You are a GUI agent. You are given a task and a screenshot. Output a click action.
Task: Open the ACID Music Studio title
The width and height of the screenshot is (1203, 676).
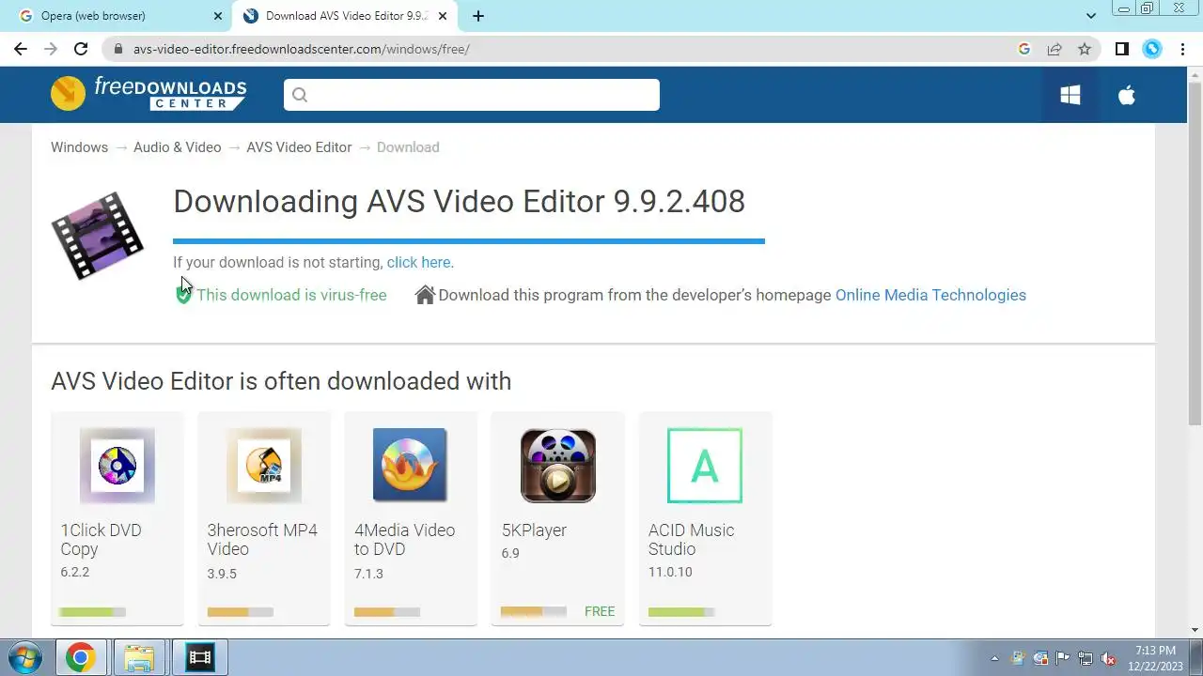coord(691,540)
